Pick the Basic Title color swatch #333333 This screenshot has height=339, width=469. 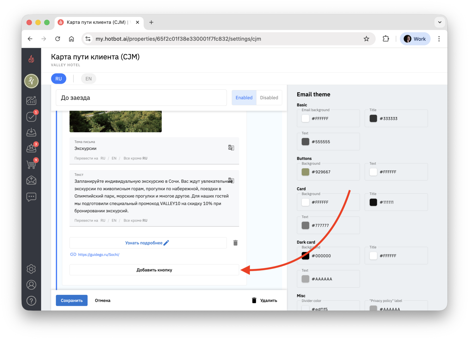[373, 118]
